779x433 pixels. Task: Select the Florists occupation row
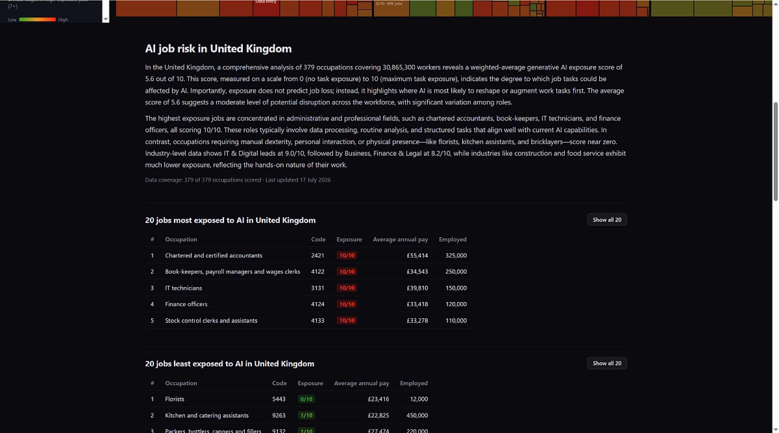coord(289,399)
